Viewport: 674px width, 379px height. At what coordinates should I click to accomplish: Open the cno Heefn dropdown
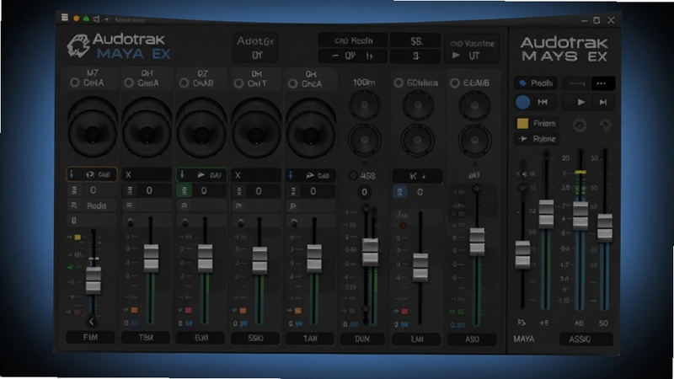[x=352, y=40]
